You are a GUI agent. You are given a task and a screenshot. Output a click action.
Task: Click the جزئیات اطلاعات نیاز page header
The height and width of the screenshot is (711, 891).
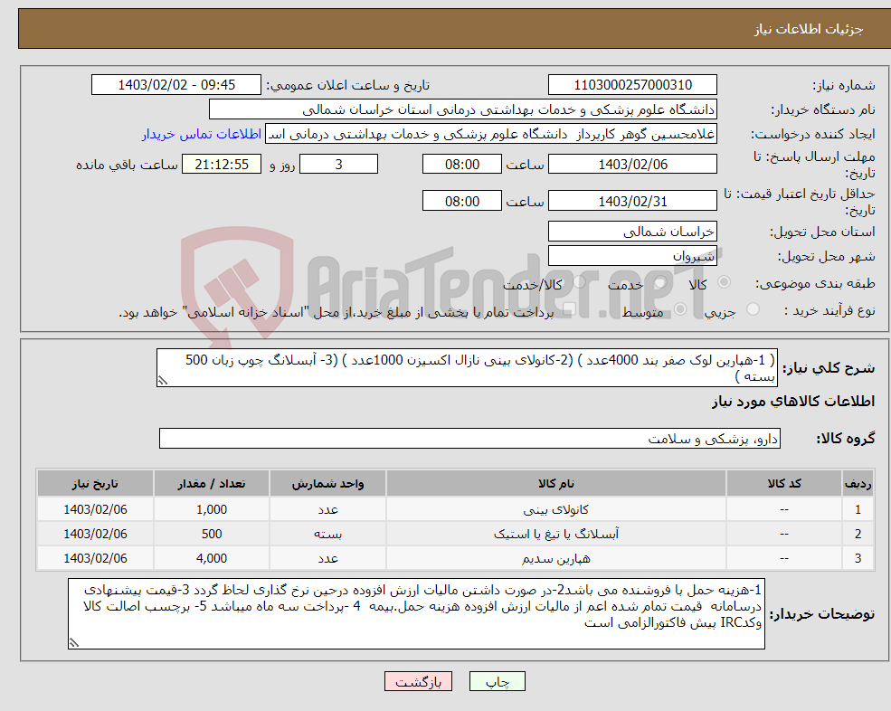[x=809, y=29]
